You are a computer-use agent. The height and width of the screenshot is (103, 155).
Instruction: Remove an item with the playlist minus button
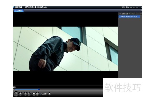tap(135, 14)
